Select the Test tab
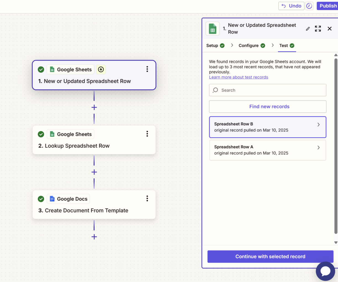338x282 pixels. point(287,46)
